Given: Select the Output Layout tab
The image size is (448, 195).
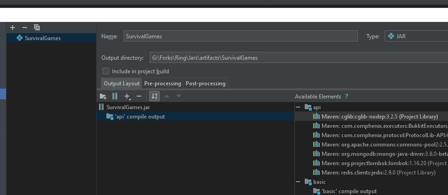Looking at the screenshot, I should point(121,84).
